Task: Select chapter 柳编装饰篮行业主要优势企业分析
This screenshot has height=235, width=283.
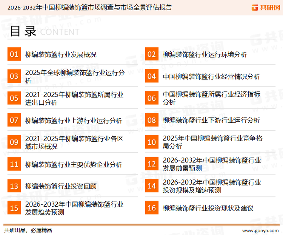Action: 74,164
